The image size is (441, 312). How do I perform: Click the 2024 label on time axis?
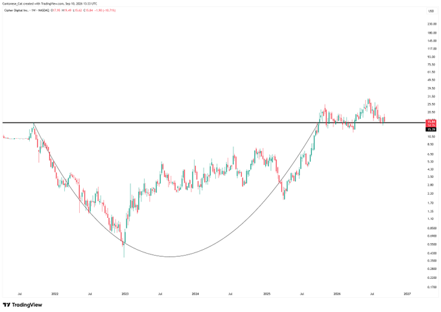point(195,294)
